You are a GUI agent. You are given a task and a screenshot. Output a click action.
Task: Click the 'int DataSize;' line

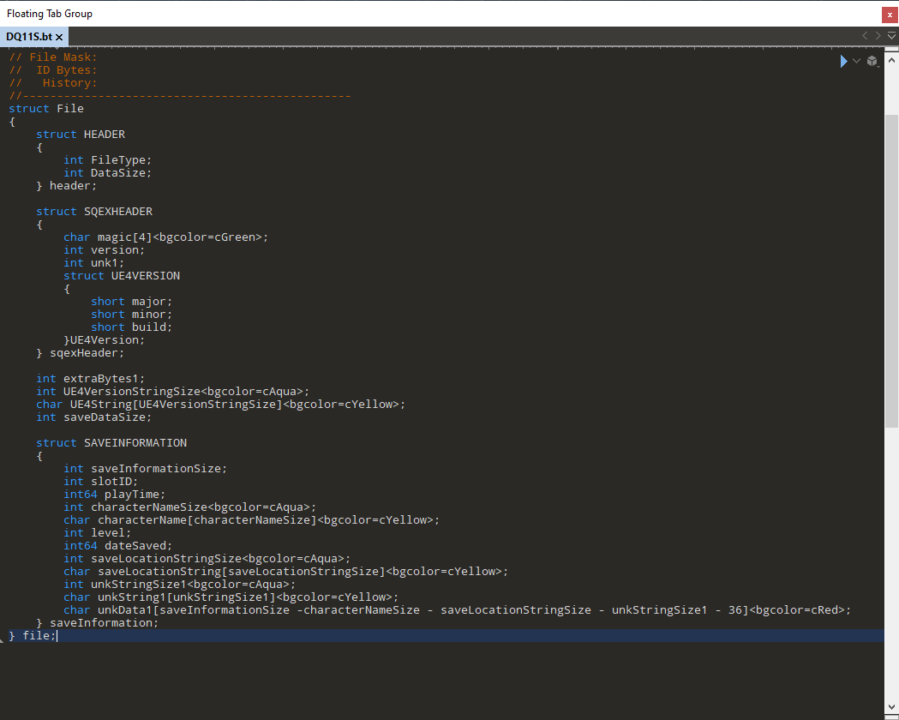pyautogui.click(x=107, y=172)
